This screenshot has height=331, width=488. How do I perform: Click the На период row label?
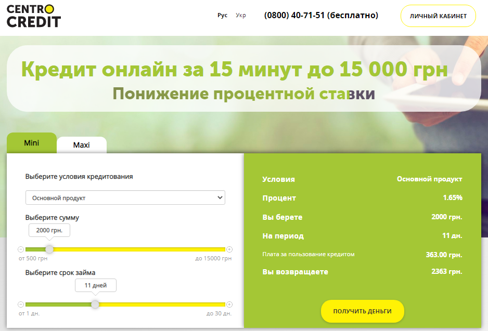[x=283, y=236]
